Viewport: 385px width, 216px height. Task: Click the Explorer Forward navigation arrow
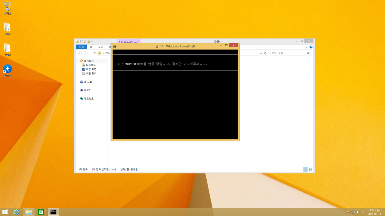(85, 53)
